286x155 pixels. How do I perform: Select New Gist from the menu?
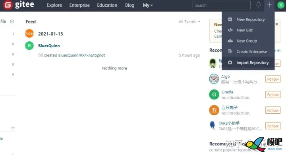click(x=248, y=30)
